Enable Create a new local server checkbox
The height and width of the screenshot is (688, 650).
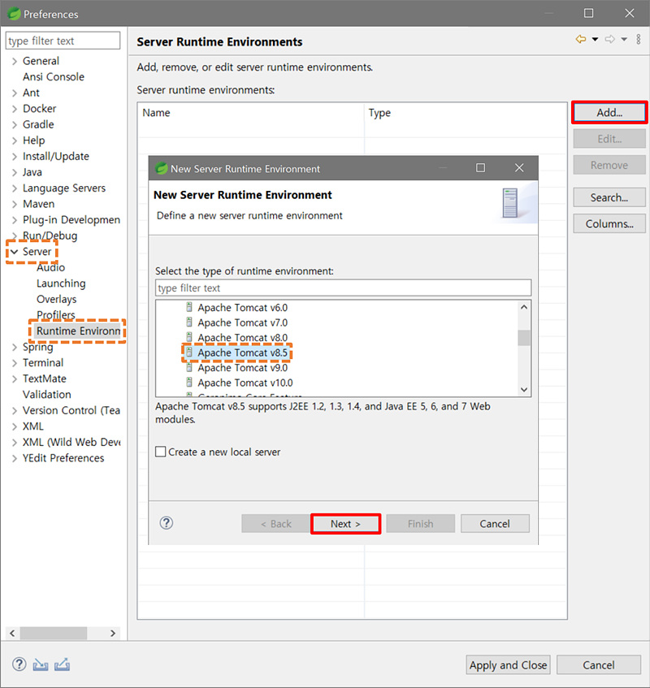(x=161, y=452)
